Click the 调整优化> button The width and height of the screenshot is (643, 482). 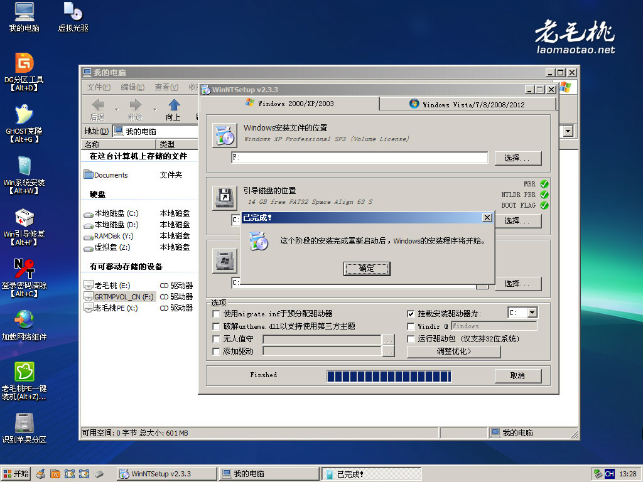tap(453, 351)
